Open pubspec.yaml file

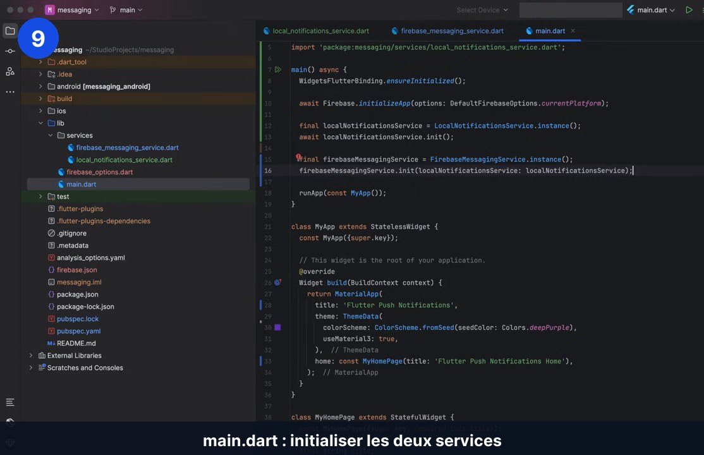pos(78,331)
